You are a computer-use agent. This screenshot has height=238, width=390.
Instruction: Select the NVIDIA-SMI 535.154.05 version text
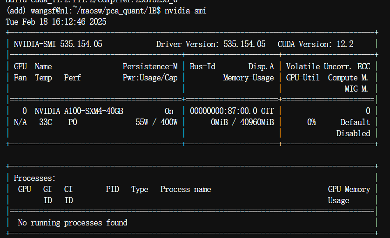click(x=58, y=44)
